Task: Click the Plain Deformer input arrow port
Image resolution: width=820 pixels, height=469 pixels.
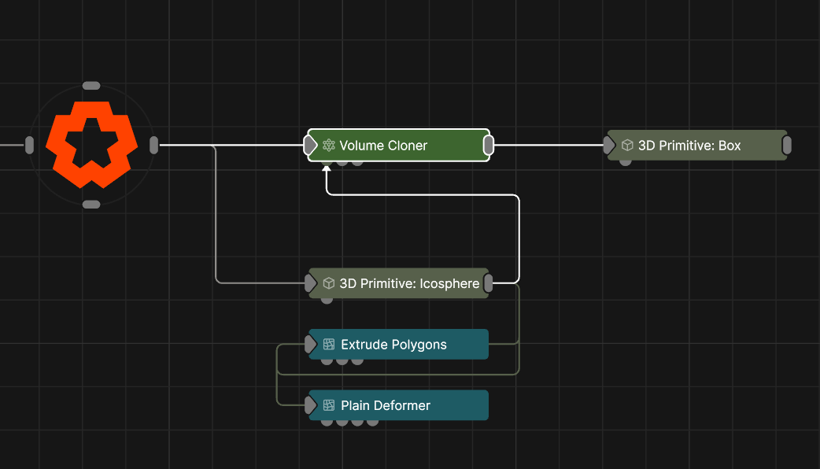Action: 310,405
